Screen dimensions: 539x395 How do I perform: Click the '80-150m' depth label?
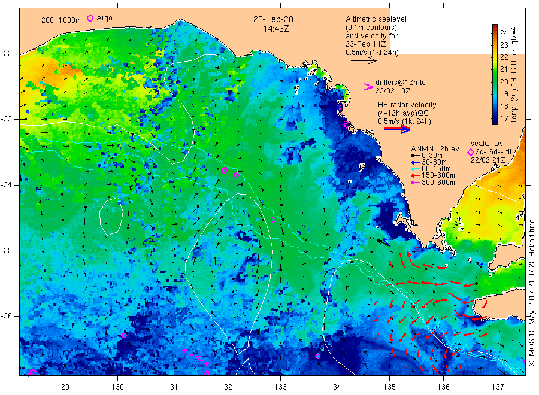(436, 169)
